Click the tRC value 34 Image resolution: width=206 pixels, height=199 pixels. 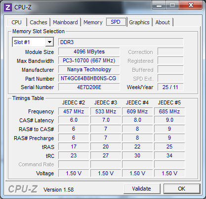pyautogui.click(x=169, y=155)
